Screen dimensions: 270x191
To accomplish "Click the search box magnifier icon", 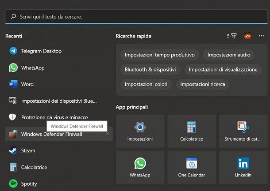I will pos(13,16).
